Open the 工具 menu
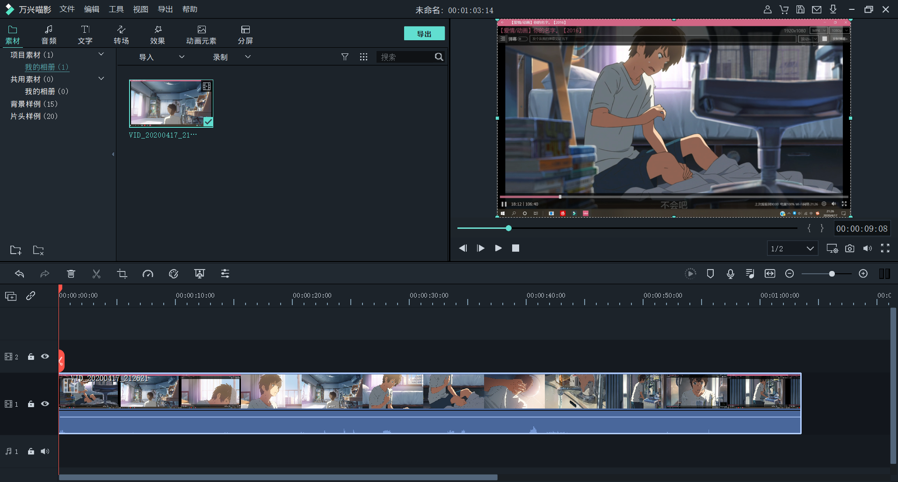The image size is (898, 482). [116, 9]
